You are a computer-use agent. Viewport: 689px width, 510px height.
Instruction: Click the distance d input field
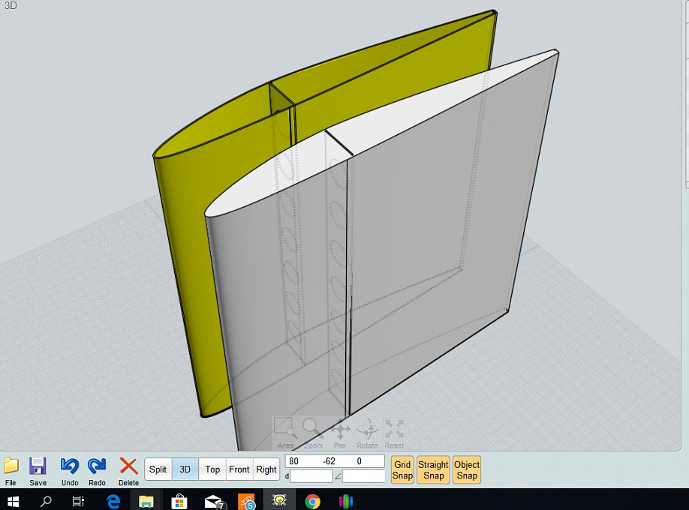311,476
